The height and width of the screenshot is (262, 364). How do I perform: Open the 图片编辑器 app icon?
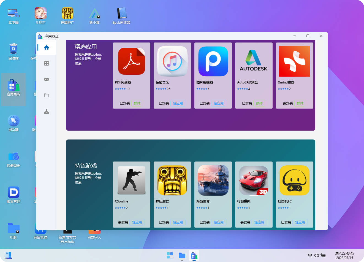click(x=213, y=61)
